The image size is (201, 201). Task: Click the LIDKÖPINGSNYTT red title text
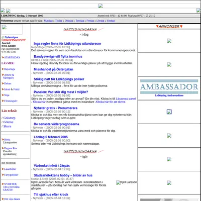point(14,40)
